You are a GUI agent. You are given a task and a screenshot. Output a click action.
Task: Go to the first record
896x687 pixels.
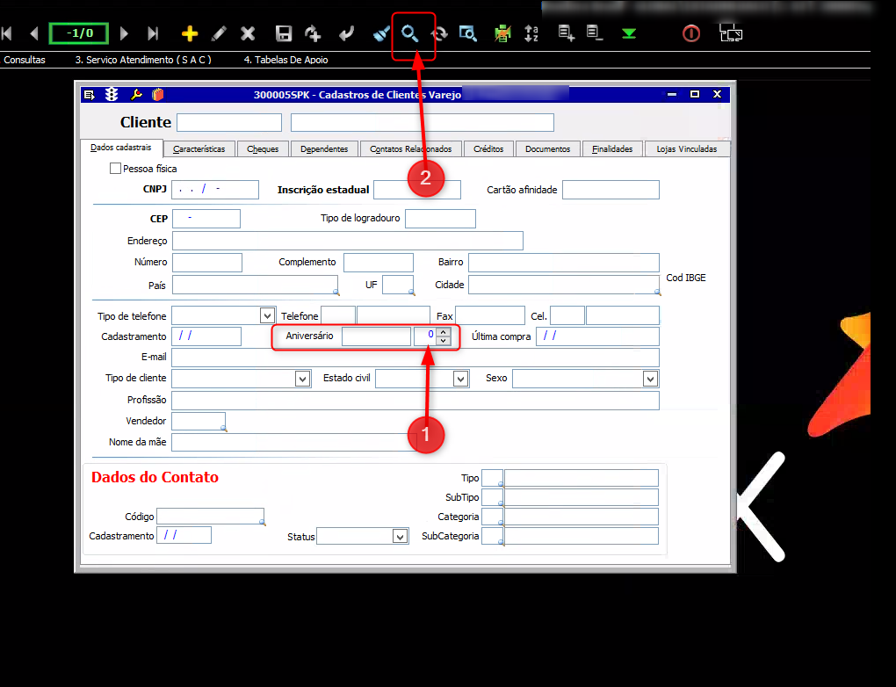point(7,33)
